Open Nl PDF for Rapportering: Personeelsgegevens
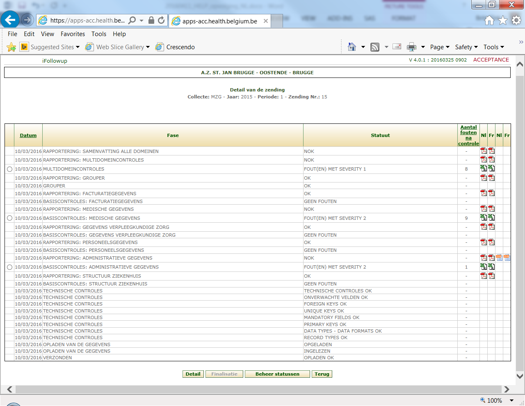The image size is (525, 406). (484, 242)
